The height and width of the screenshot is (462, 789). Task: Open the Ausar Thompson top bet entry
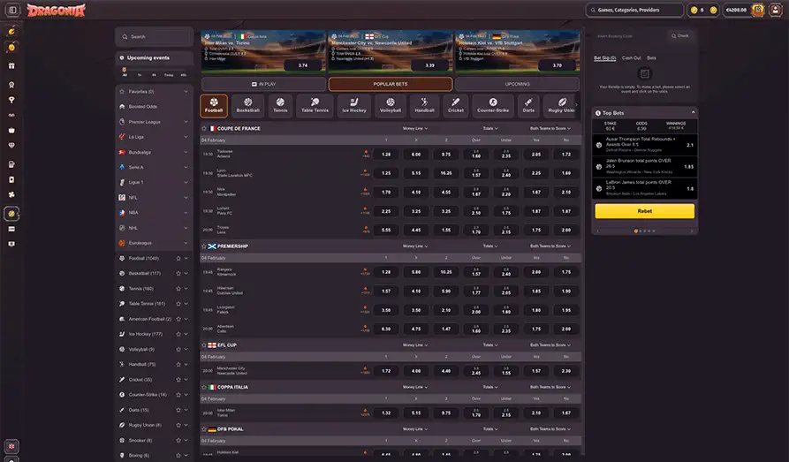click(x=645, y=145)
